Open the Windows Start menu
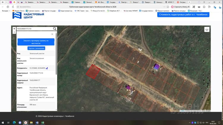 (3, 123)
